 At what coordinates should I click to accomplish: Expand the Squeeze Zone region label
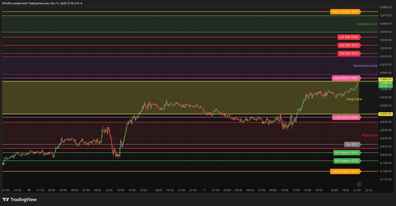[x=367, y=24]
